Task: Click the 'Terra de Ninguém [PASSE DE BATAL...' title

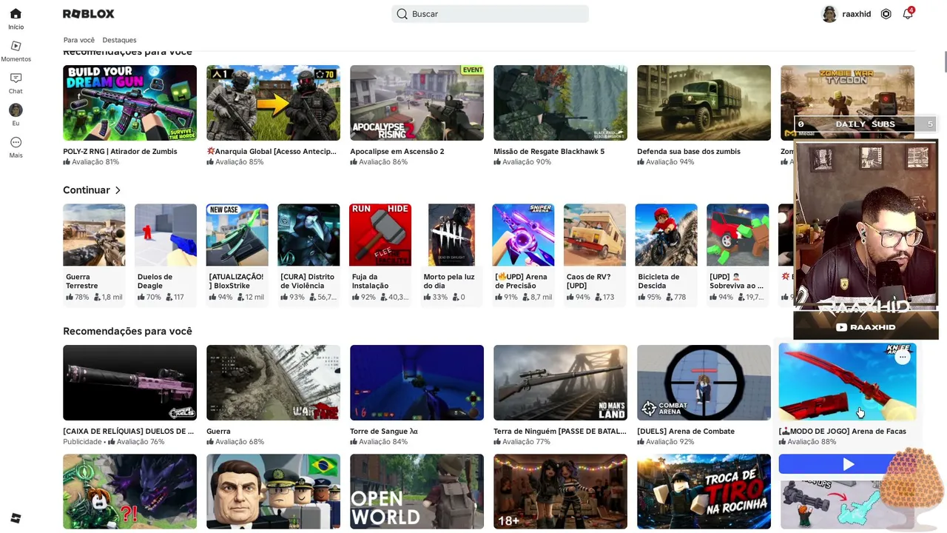Action: click(x=560, y=432)
